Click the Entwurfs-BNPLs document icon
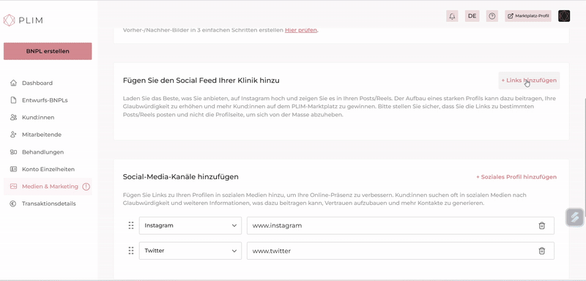This screenshot has width=586, height=281. (x=13, y=100)
